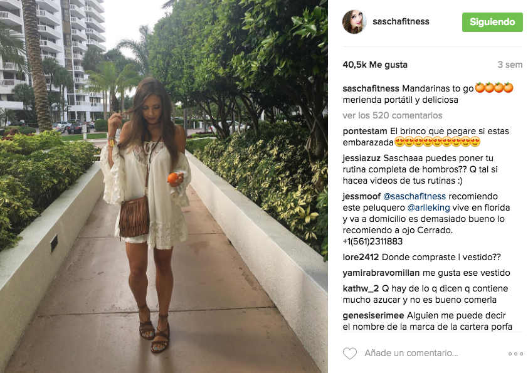This screenshot has height=373, width=528.
Task: Open kathw_2 commenter profile
Action: tap(361, 288)
